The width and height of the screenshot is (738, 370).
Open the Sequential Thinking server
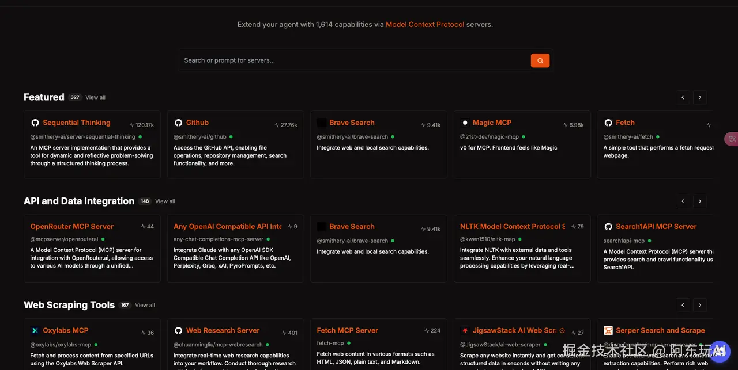(77, 123)
